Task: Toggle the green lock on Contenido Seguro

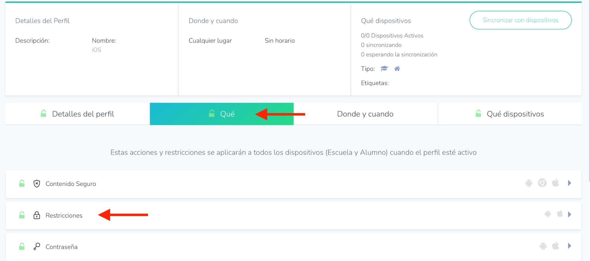Action: coord(22,184)
